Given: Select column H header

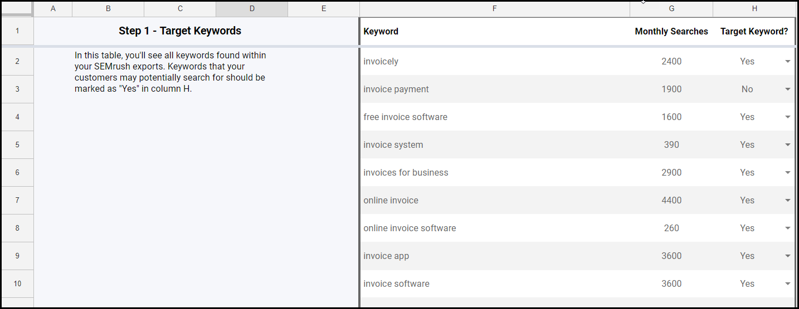Looking at the screenshot, I should coord(754,9).
